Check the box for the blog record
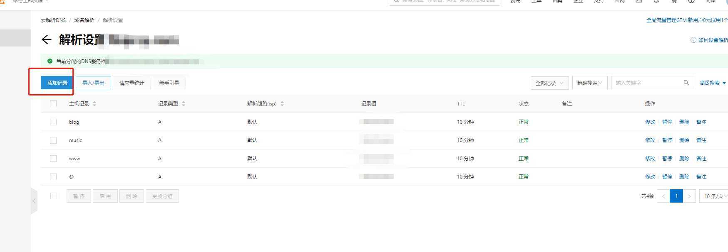This screenshot has height=252, width=728. [53, 122]
